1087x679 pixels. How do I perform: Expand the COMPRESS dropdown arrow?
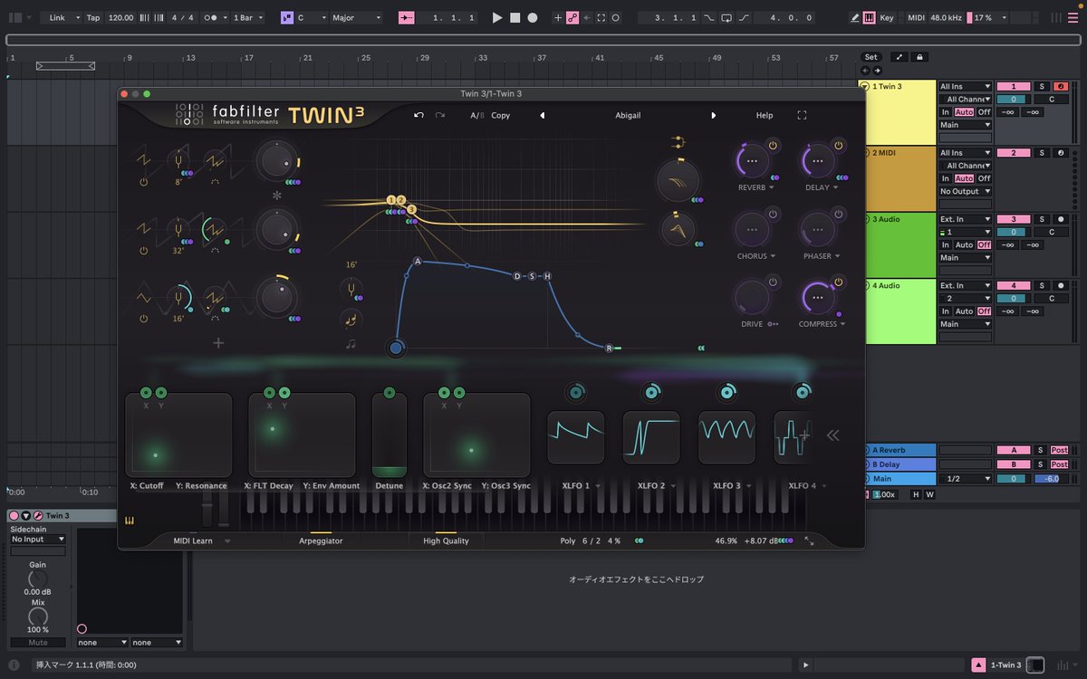pos(842,324)
